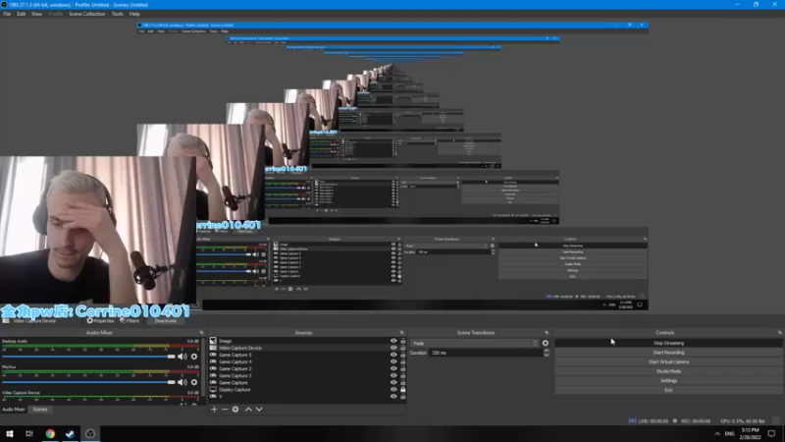Move selected source up
This screenshot has width=785, height=442.
(248, 410)
